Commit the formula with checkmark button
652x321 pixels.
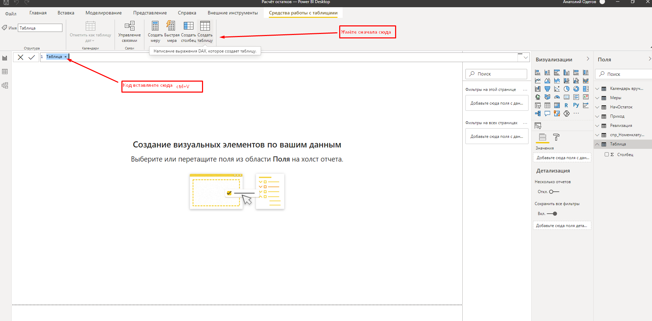[32, 57]
